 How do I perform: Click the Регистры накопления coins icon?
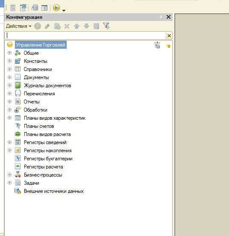coord(18,150)
